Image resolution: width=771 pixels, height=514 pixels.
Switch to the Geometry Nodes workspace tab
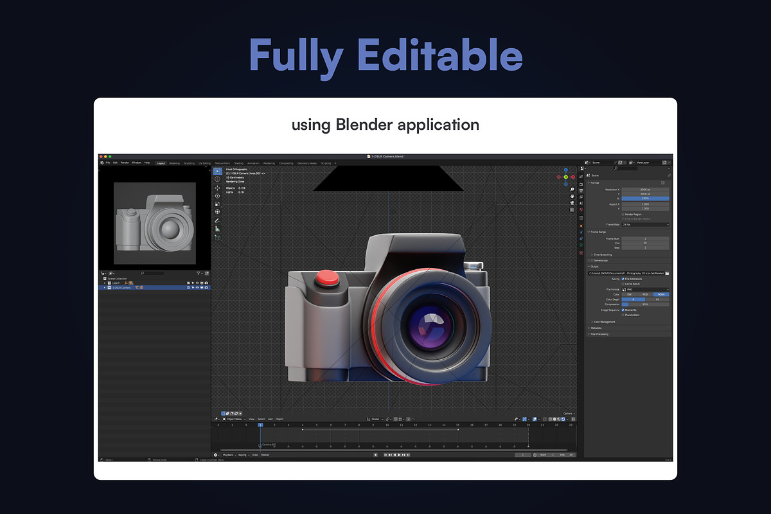(x=307, y=163)
